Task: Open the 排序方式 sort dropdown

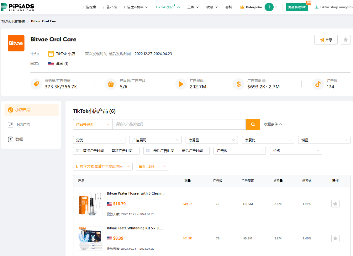Action: [103, 166]
